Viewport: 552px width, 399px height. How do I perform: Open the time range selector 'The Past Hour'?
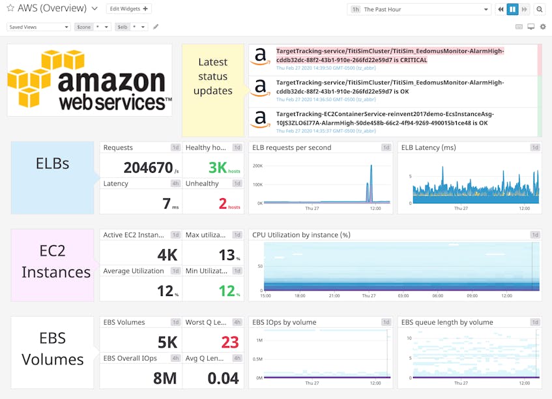tap(419, 10)
